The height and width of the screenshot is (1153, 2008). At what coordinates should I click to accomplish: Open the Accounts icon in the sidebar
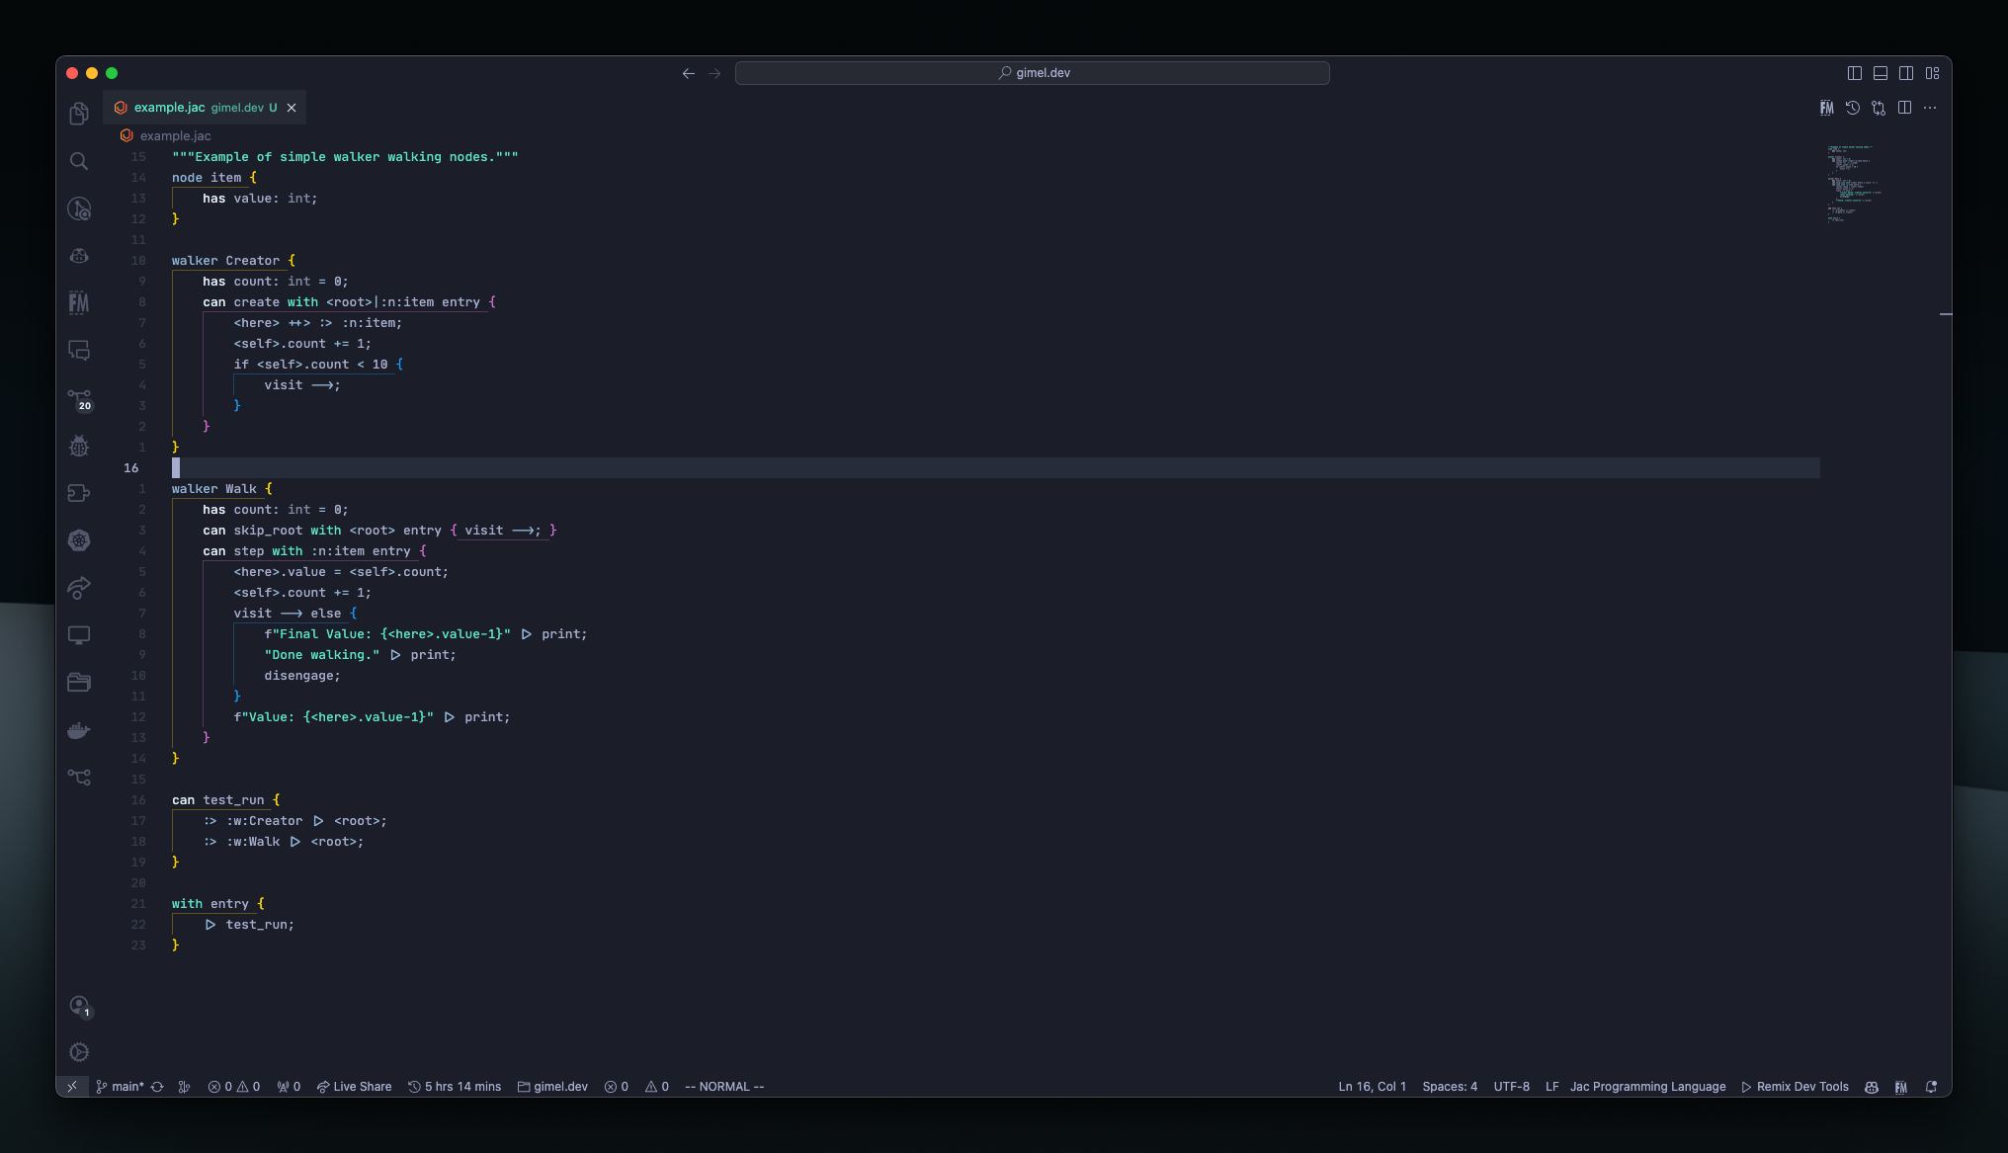point(80,1006)
